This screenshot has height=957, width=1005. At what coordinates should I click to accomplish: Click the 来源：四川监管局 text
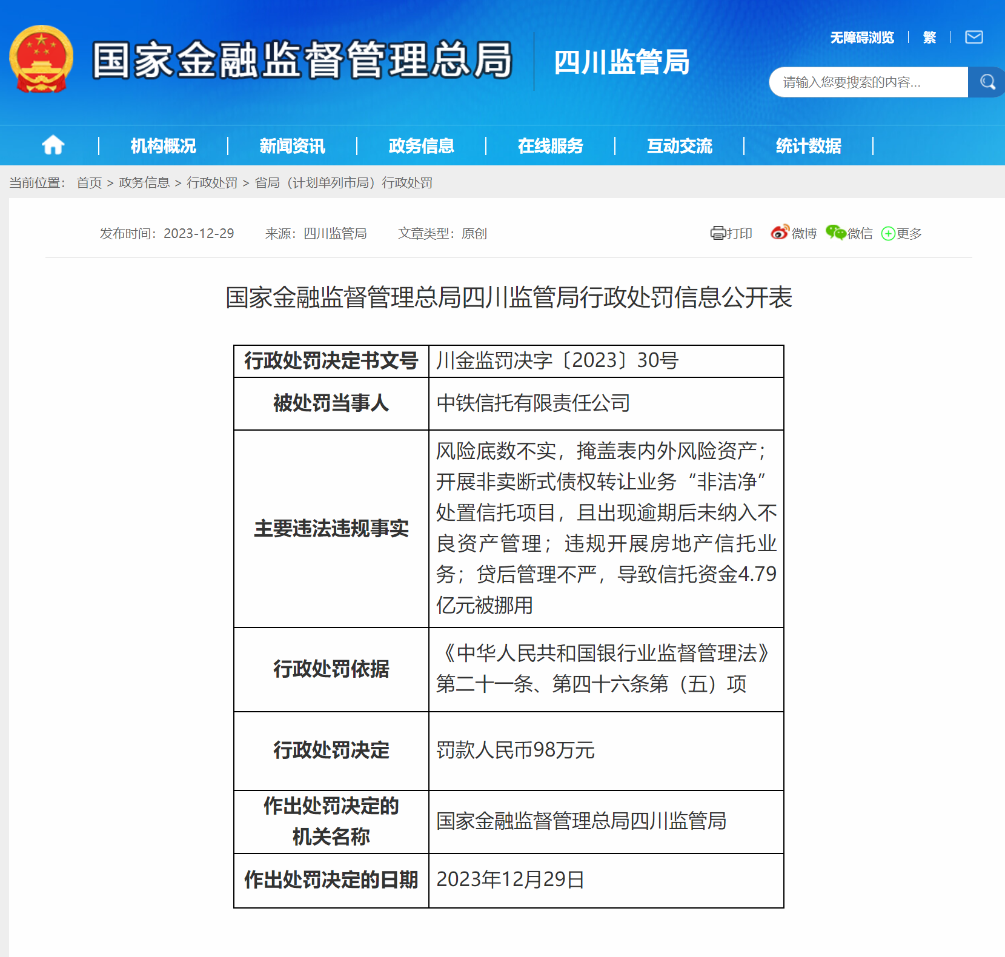pyautogui.click(x=316, y=233)
